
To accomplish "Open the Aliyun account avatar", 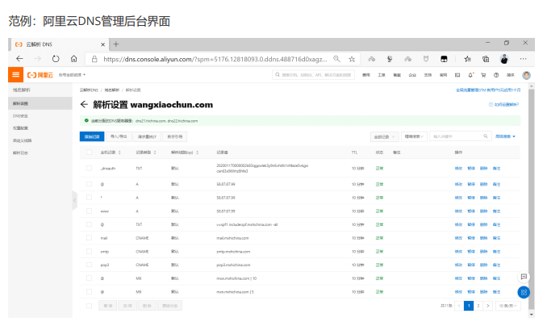I will click(x=526, y=75).
